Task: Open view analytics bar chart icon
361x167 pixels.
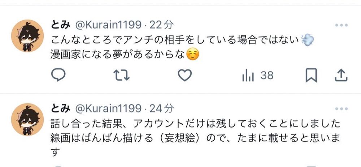Action: (x=248, y=76)
